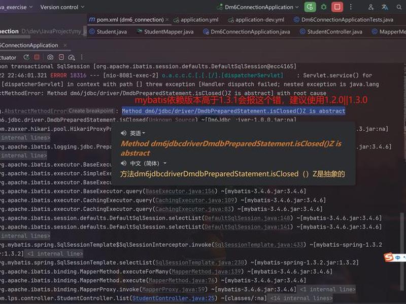Close the Run panel's application tab
This screenshot has height=304, width=406.
(x=65, y=46)
